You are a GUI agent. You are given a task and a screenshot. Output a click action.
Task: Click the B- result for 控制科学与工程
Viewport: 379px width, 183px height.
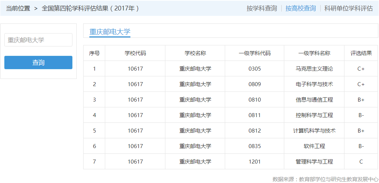[361, 115]
